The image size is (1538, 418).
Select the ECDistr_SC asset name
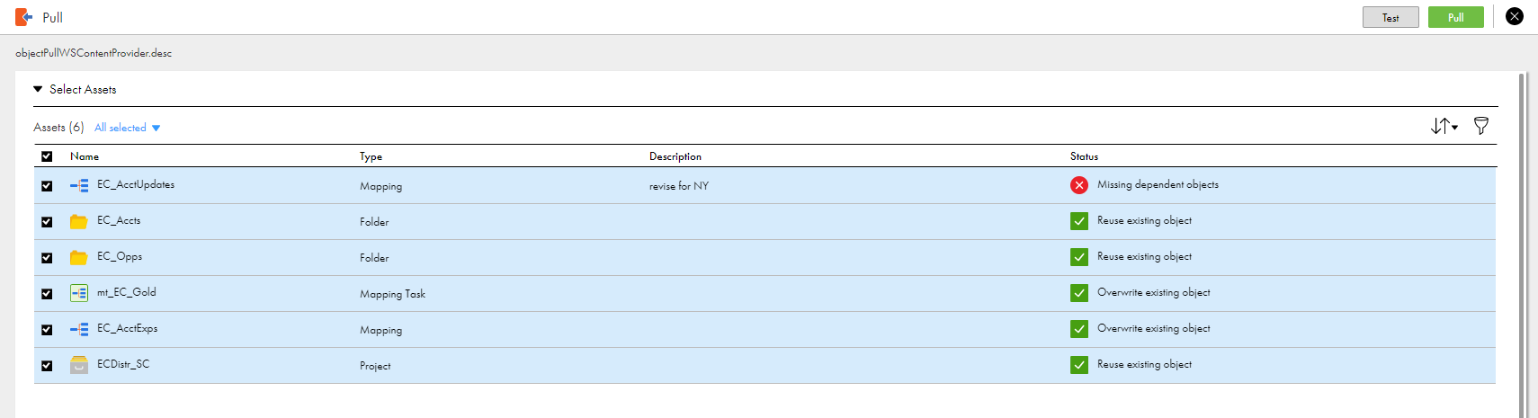tap(123, 364)
